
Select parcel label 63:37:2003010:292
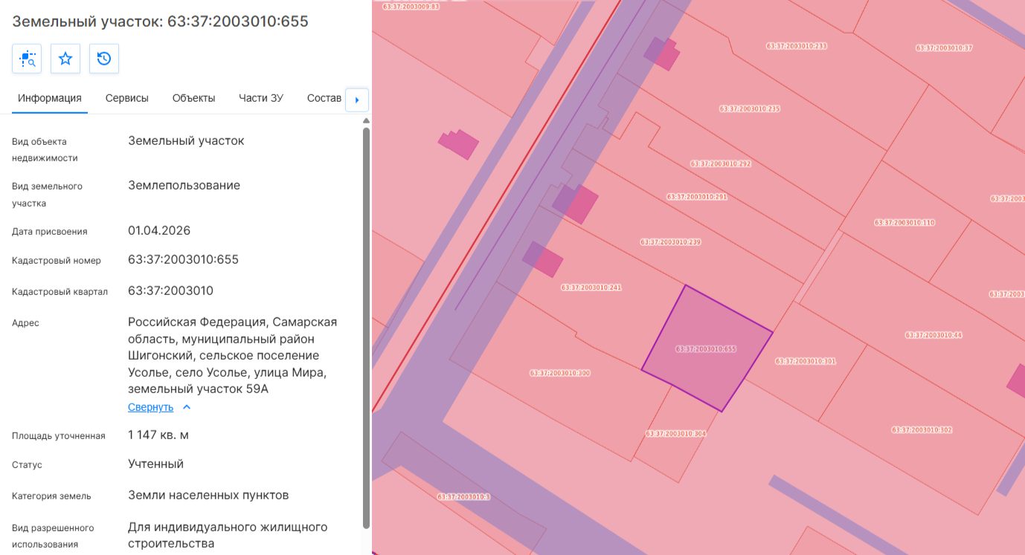pyautogui.click(x=721, y=163)
